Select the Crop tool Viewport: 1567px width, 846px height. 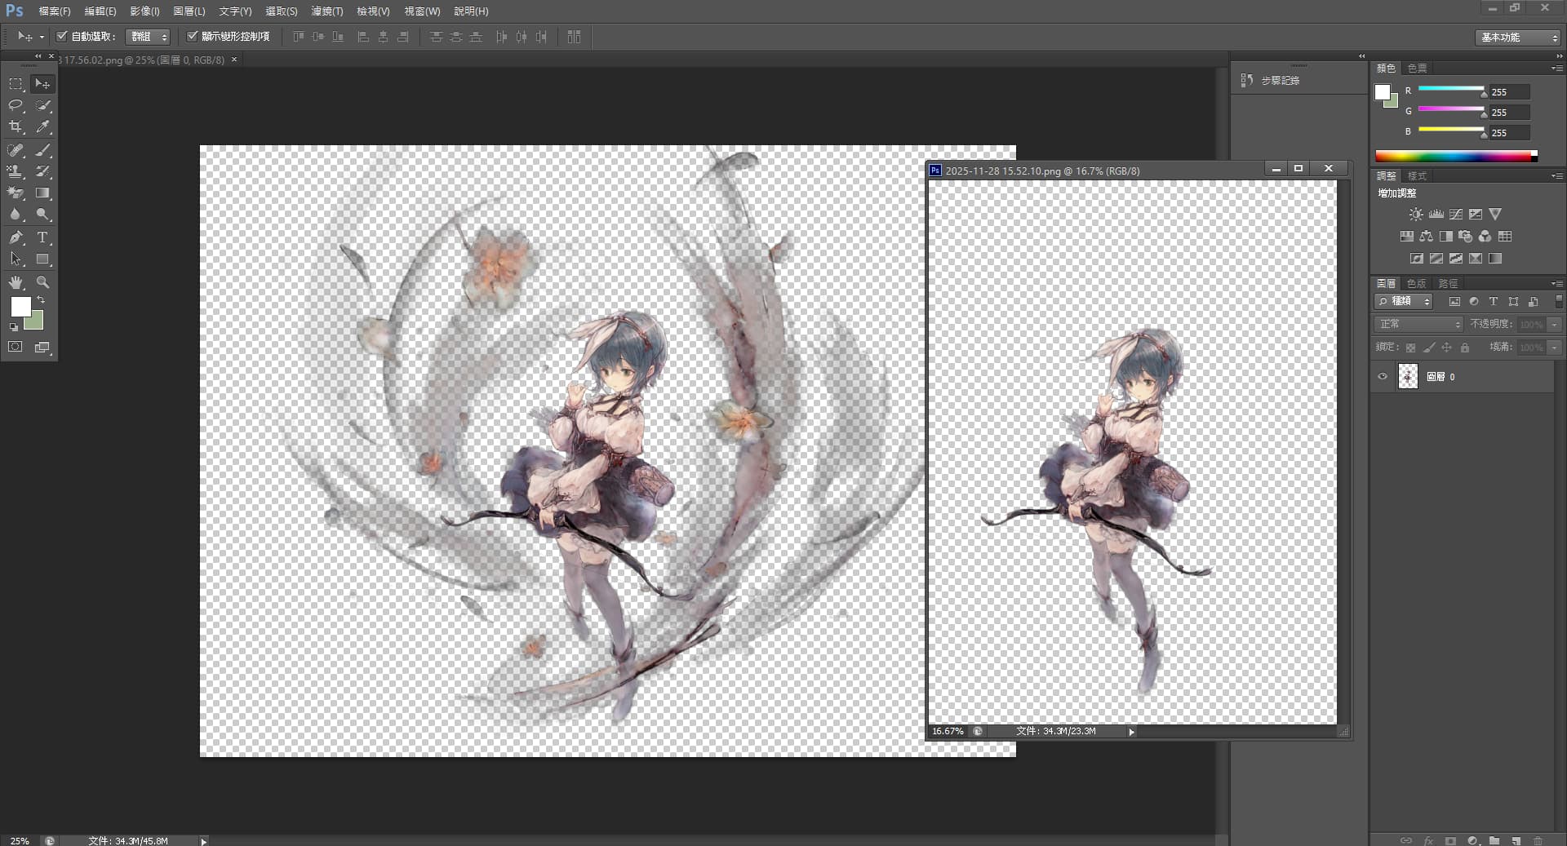16,127
